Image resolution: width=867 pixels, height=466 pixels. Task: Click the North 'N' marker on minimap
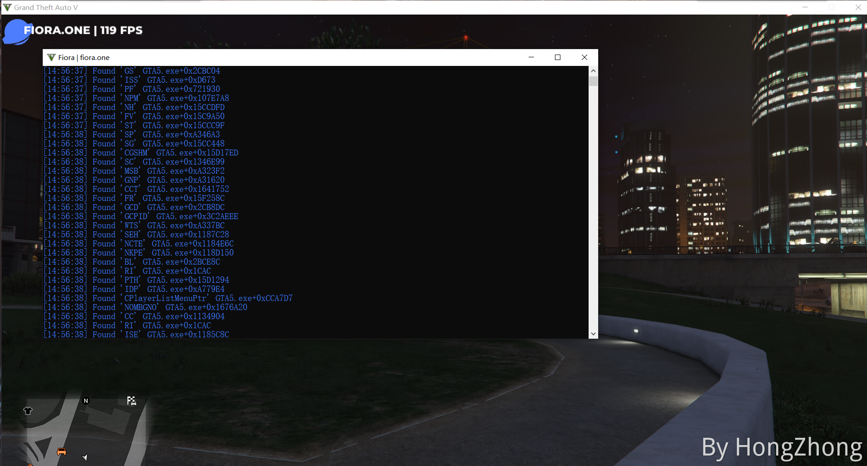86,401
